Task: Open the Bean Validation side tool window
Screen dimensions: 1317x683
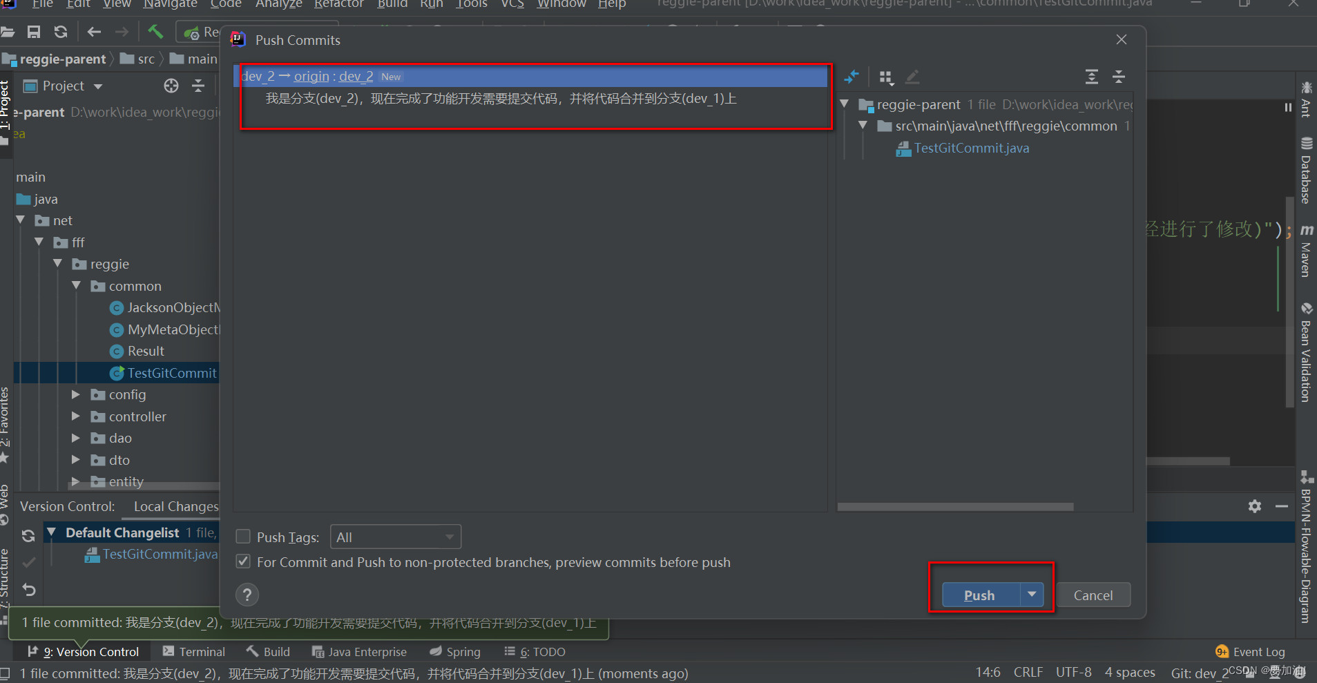Action: click(1306, 352)
